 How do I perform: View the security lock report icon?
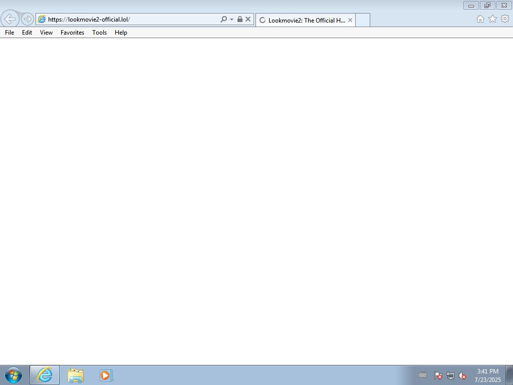pos(240,19)
